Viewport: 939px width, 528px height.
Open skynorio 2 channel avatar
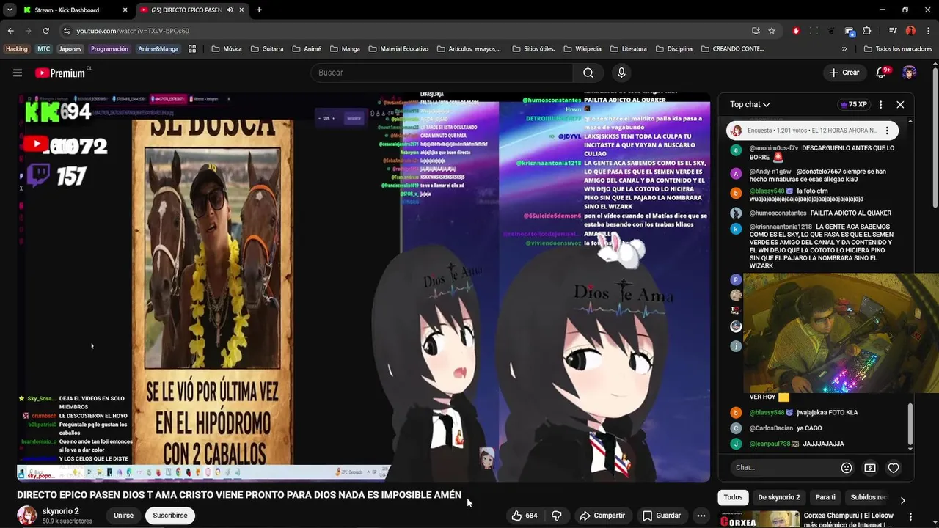pos(27,516)
